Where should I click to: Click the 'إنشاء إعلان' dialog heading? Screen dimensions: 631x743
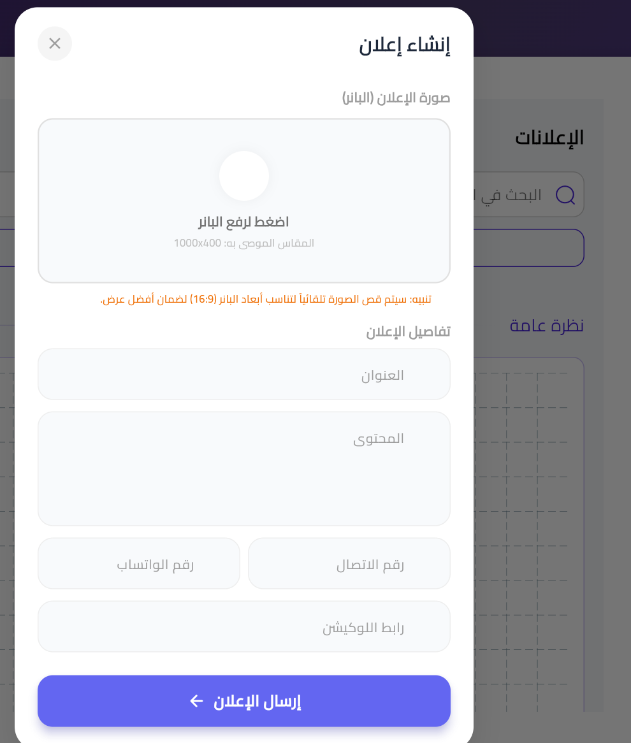click(404, 45)
